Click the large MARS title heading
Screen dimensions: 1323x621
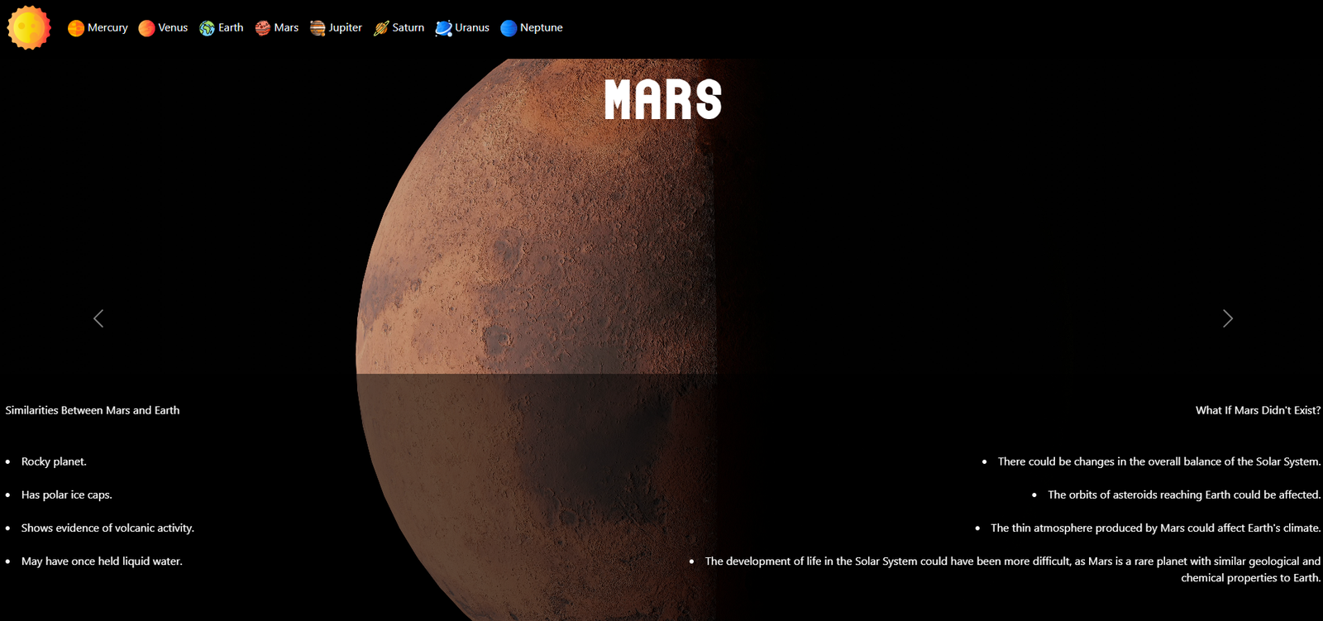tap(662, 100)
